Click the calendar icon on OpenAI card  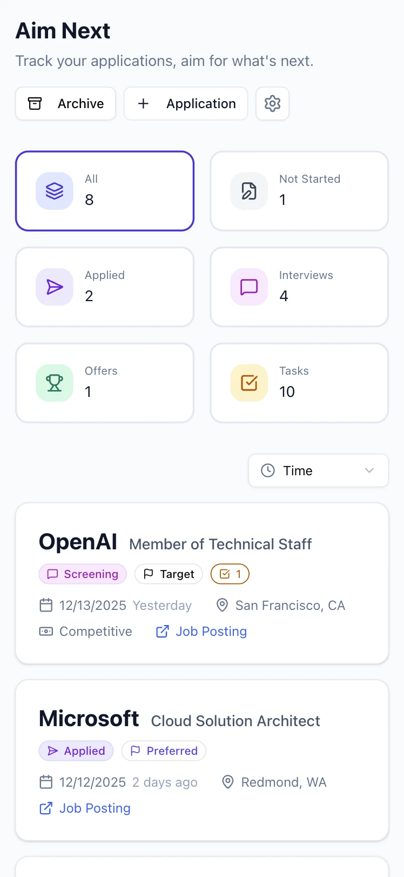[46, 606]
